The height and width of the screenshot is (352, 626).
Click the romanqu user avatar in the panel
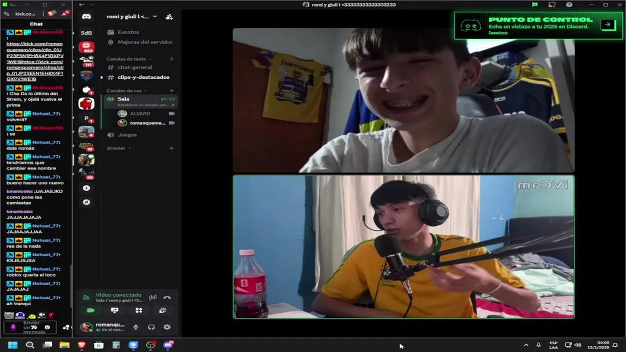point(87,327)
